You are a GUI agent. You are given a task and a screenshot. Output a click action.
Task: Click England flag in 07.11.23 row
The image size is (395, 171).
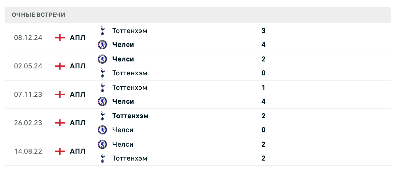(x=60, y=94)
